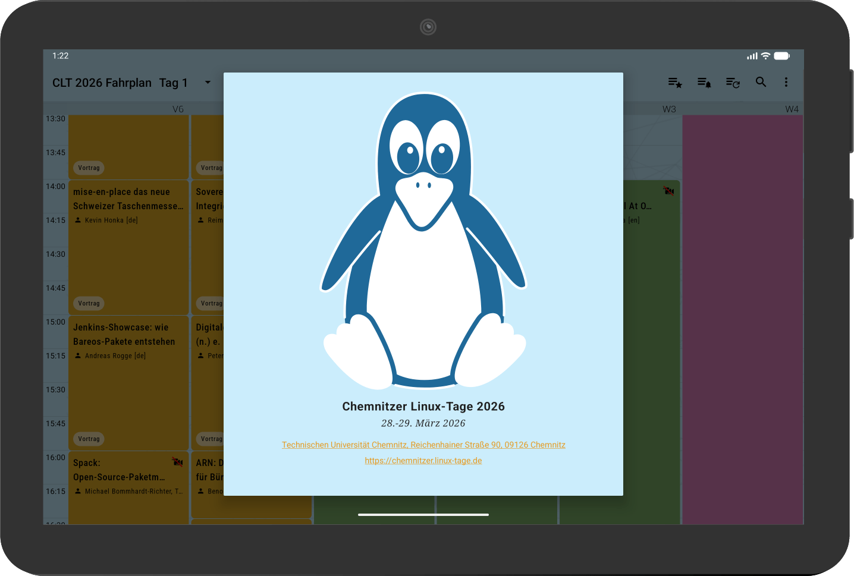Image resolution: width=854 pixels, height=576 pixels.
Task: Select the V6 room column header
Action: click(178, 109)
